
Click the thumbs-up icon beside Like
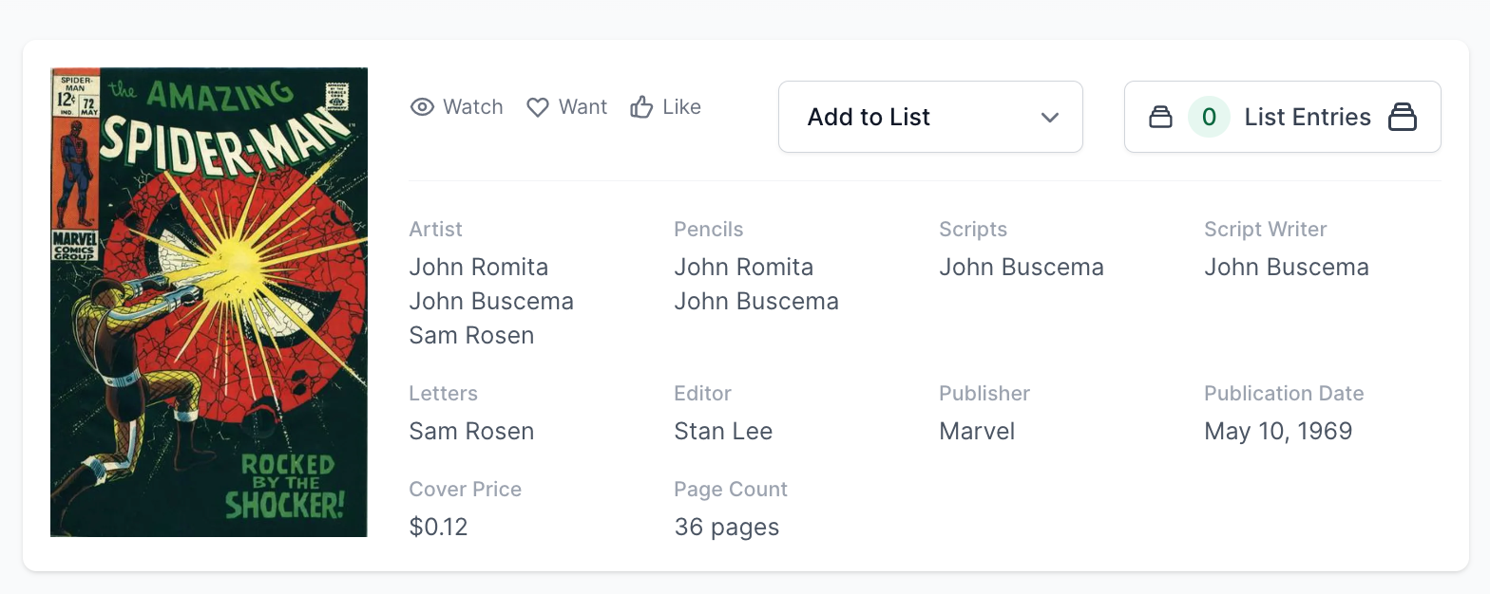pos(641,107)
